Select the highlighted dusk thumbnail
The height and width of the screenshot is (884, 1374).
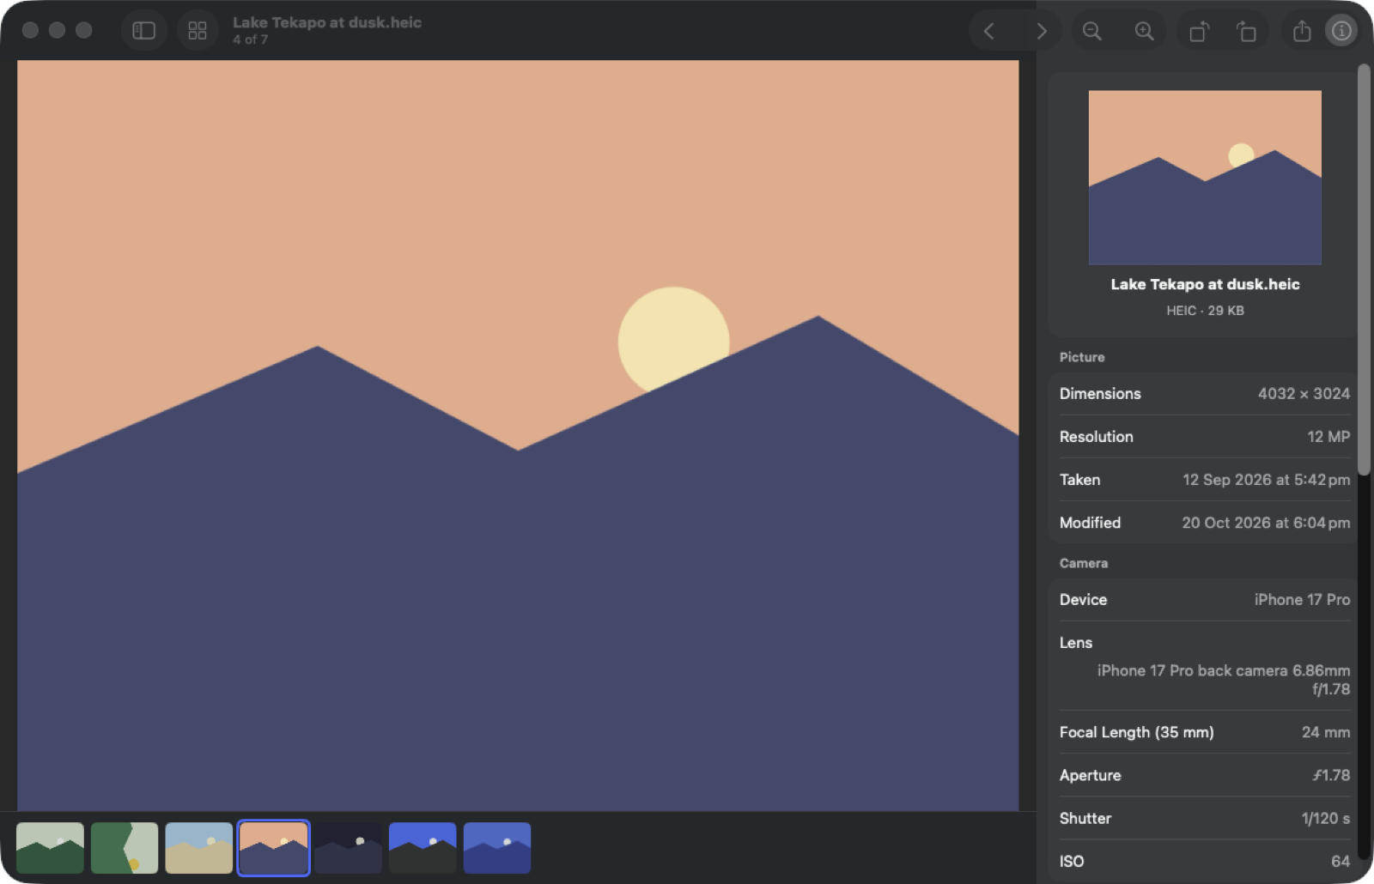coord(273,848)
